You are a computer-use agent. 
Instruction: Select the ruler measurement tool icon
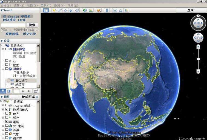coord(107,10)
